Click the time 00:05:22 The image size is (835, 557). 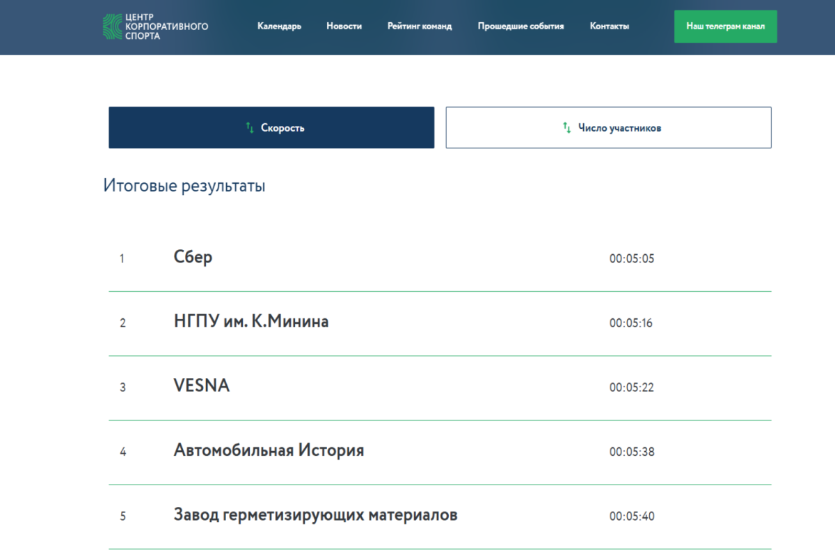pos(632,388)
